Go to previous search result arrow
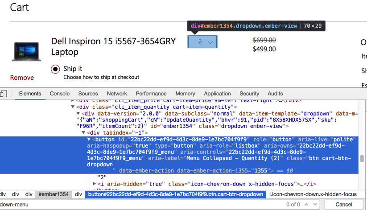Viewport: 367px width, 210px height. tap(306, 204)
